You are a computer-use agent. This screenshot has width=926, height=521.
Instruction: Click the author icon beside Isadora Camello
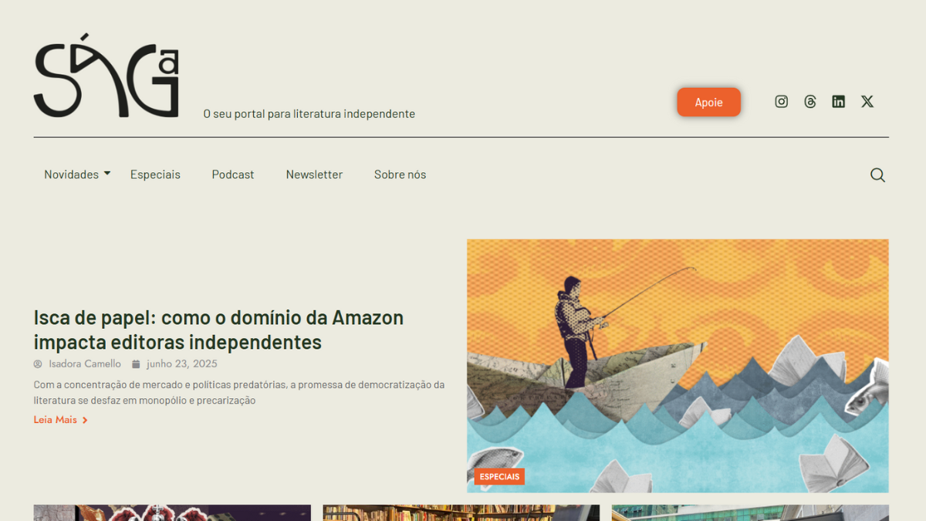pyautogui.click(x=38, y=364)
